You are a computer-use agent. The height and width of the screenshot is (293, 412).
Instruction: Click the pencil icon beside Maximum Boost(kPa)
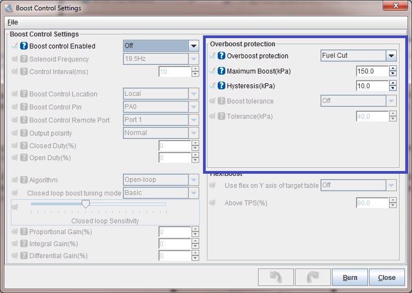coord(212,71)
